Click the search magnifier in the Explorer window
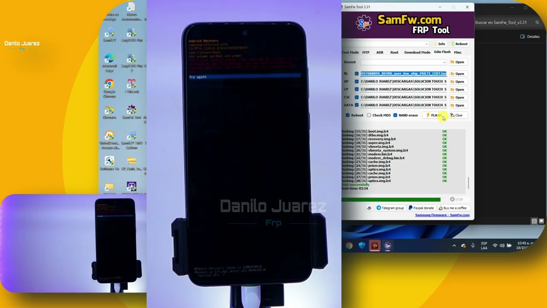This screenshot has height=308, width=547. click(x=537, y=22)
